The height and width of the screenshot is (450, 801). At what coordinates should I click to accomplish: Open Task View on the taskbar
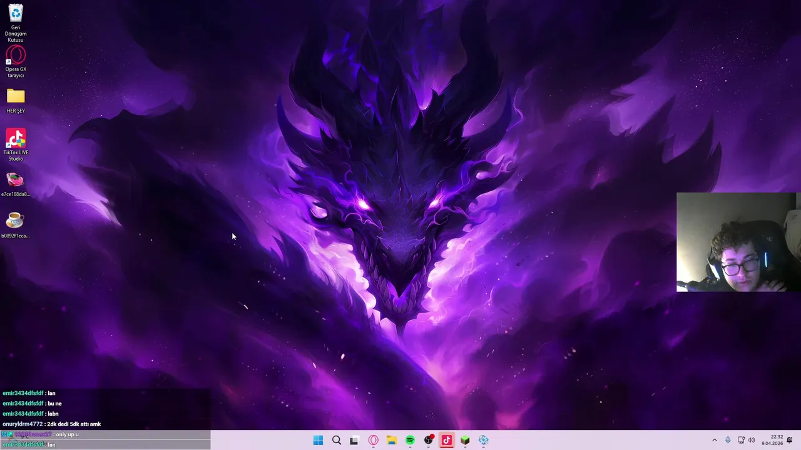(354, 440)
